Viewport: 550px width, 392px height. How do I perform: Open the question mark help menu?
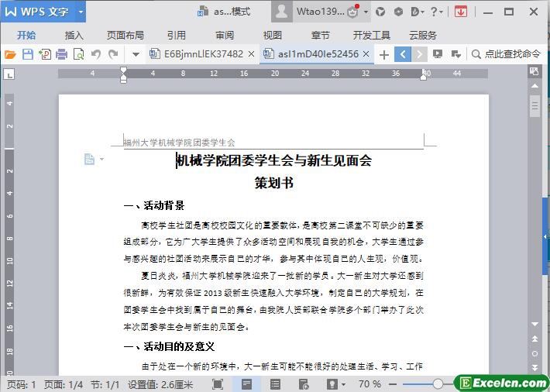(x=436, y=12)
